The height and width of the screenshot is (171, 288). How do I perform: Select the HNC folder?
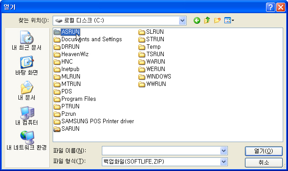tap(63, 62)
